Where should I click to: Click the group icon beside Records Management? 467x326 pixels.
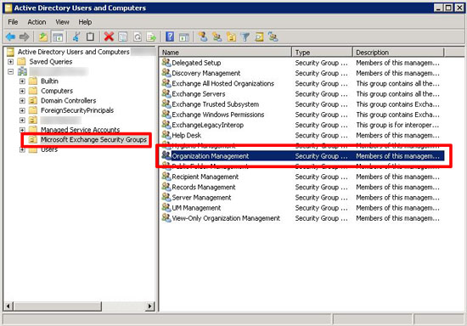click(x=166, y=187)
